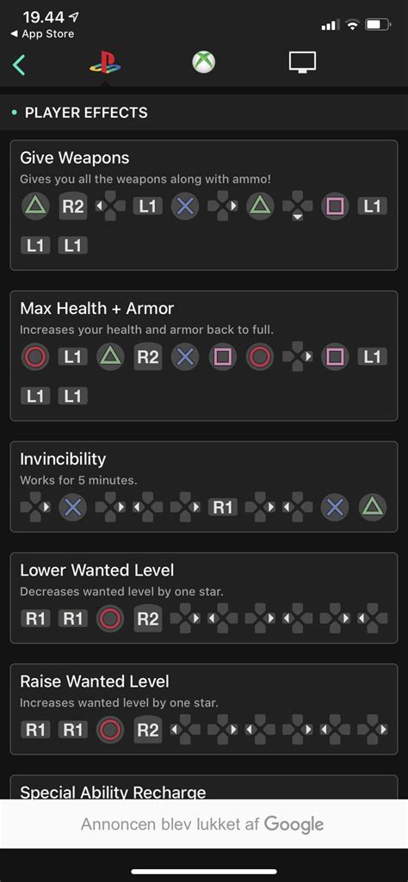
Task: Tap the R1 icon in Invincibility row
Action: point(223,508)
